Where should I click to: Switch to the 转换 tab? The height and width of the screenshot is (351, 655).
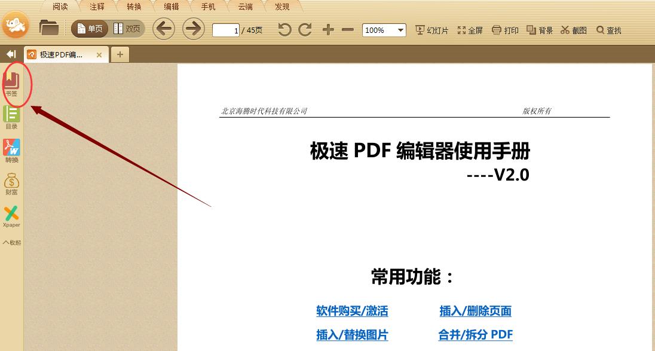(134, 7)
